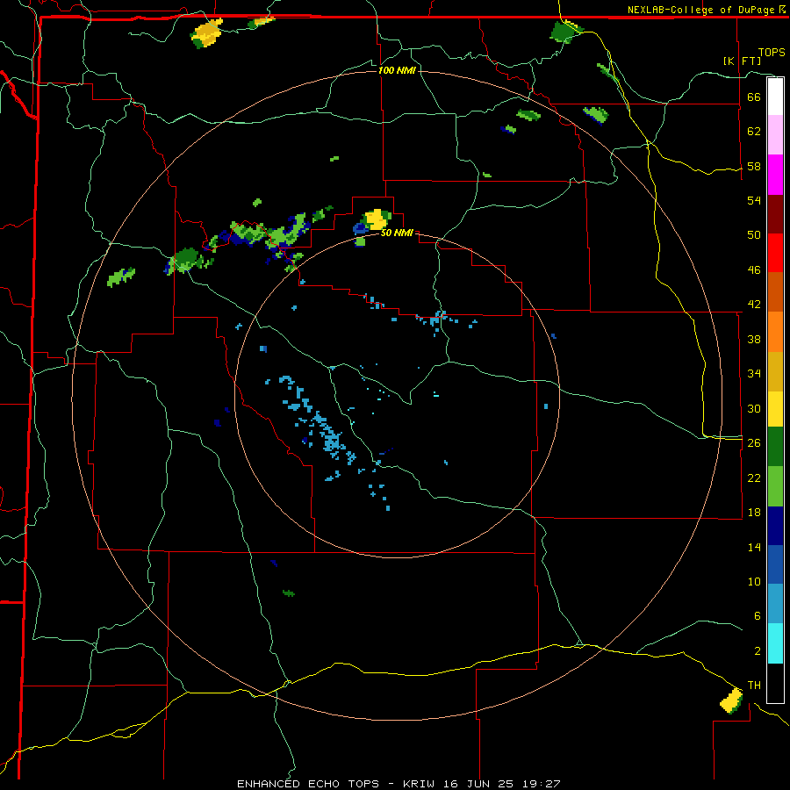Click the magenta legend color band
Screen dimensions: 790x790
pos(775,175)
